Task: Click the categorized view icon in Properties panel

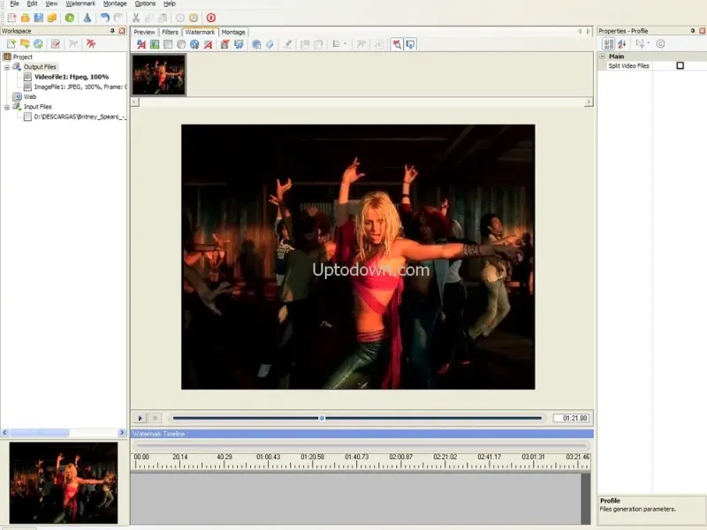Action: click(609, 43)
